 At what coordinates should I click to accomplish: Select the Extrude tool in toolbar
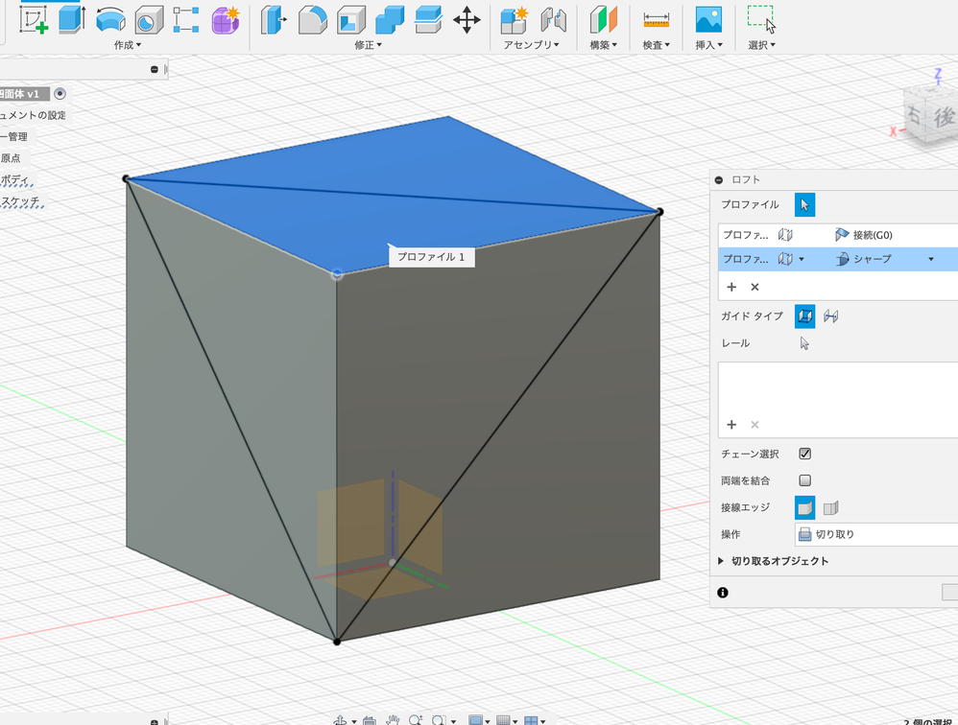click(x=72, y=19)
